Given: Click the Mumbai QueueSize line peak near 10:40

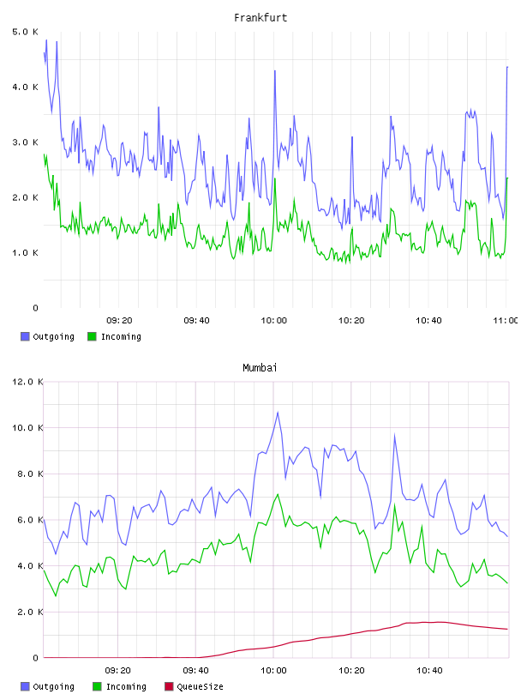Looking at the screenshot, I should point(440,622).
